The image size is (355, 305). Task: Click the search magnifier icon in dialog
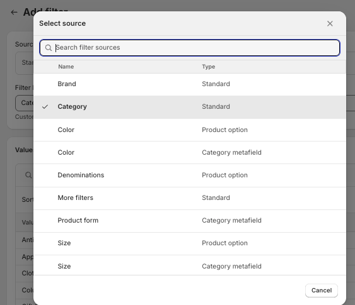pos(48,48)
